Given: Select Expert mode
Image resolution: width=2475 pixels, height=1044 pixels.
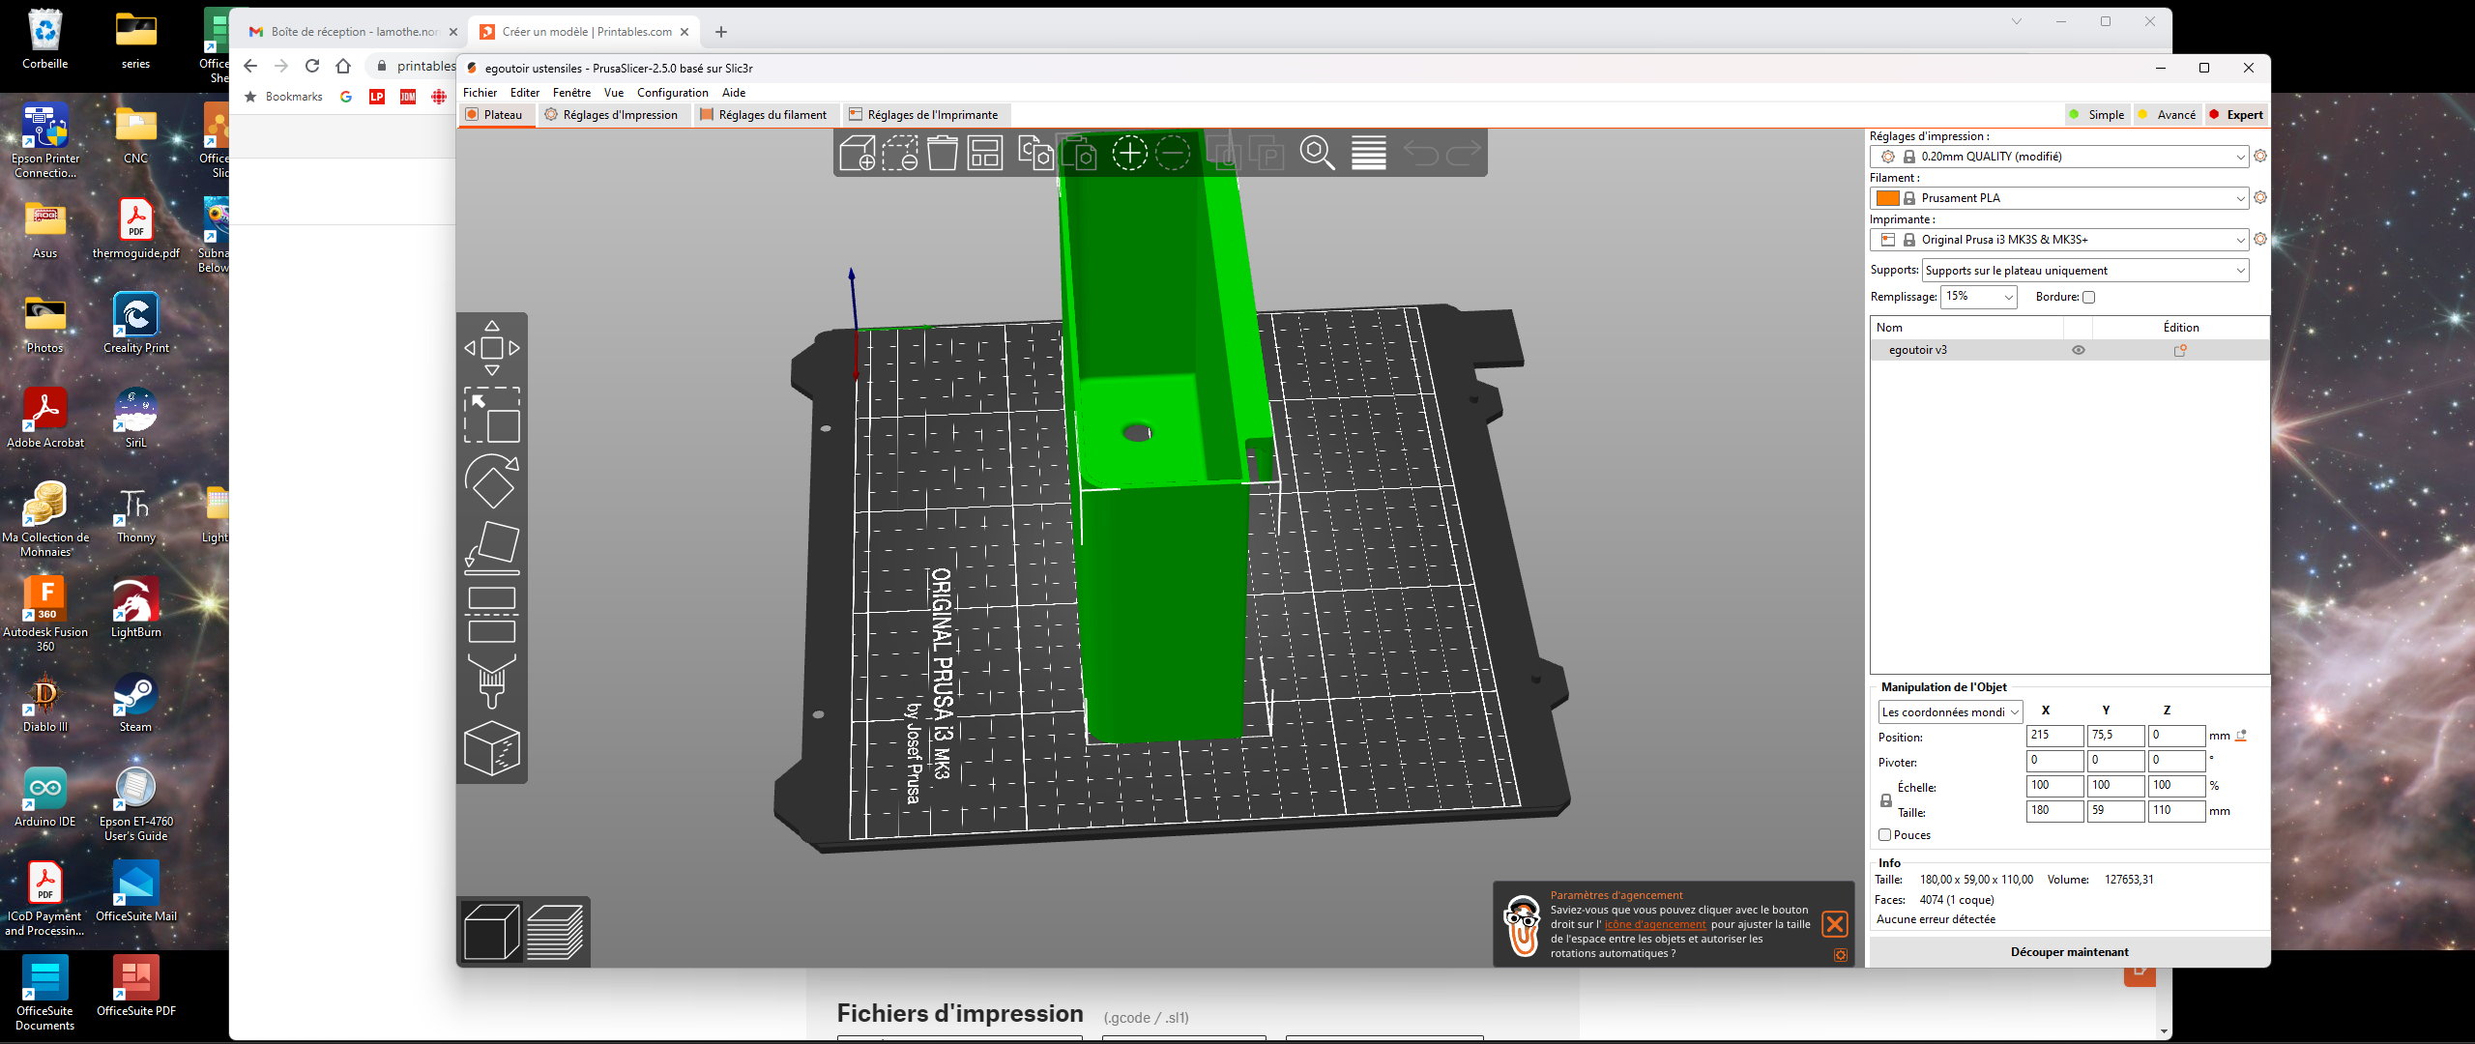Looking at the screenshot, I should click(x=2236, y=114).
